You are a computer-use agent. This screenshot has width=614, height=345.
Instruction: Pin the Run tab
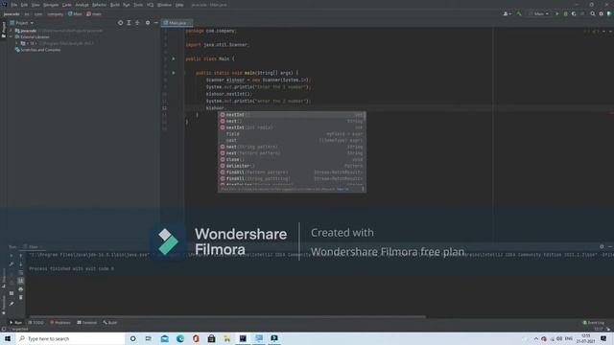(x=12, y=304)
